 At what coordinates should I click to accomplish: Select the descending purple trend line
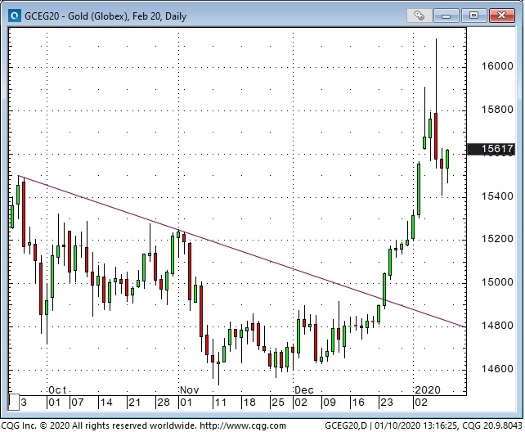coord(241,251)
